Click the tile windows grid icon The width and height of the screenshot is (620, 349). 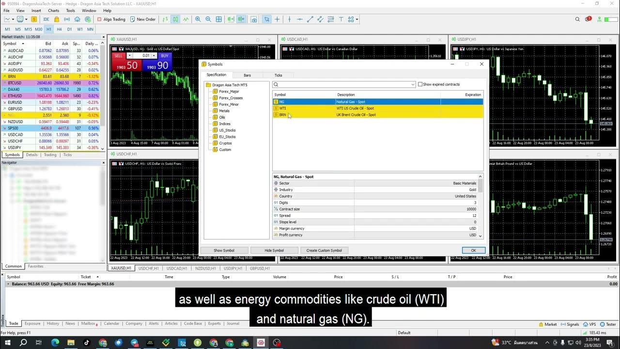[x=219, y=19]
